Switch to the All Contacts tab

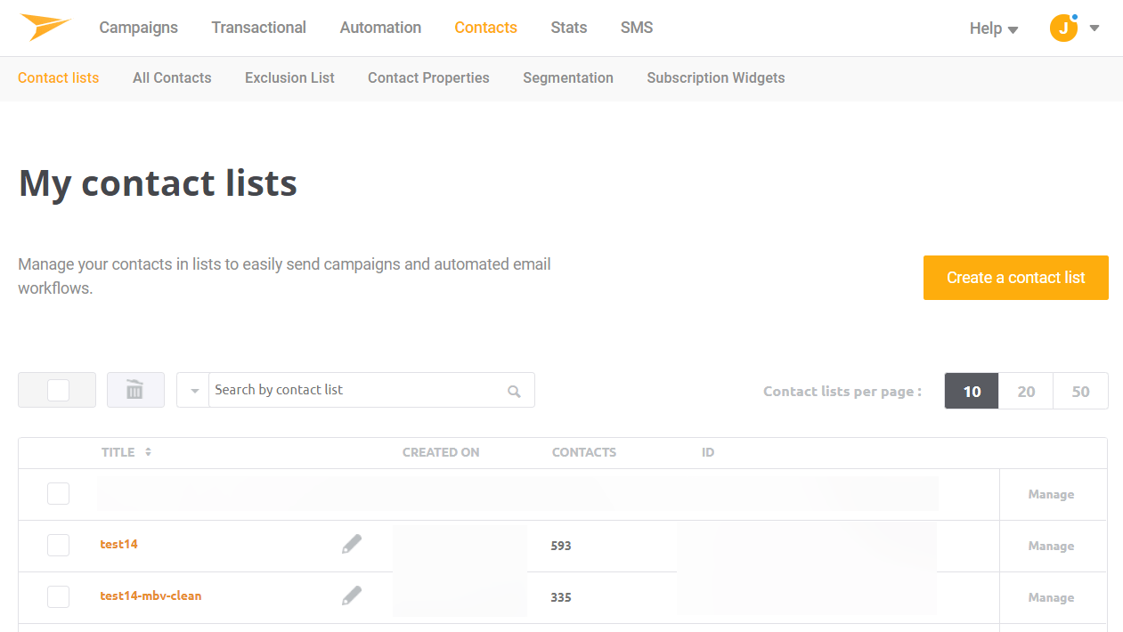(x=172, y=77)
